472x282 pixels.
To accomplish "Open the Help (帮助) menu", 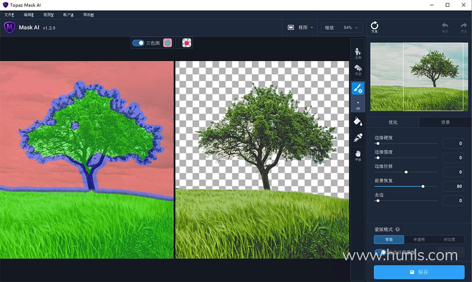I will [x=88, y=15].
